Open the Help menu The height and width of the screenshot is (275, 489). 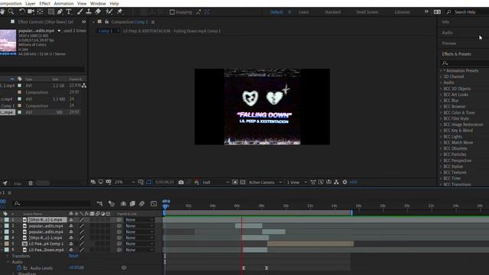[114, 3]
